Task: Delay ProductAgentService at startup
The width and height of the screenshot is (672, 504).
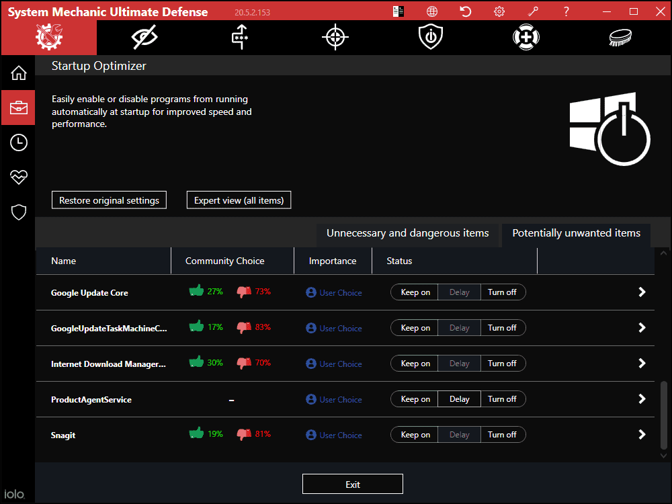Action: [x=459, y=398]
